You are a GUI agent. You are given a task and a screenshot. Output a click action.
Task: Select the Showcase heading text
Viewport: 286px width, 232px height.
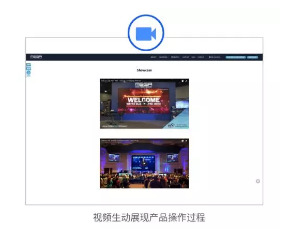144,70
